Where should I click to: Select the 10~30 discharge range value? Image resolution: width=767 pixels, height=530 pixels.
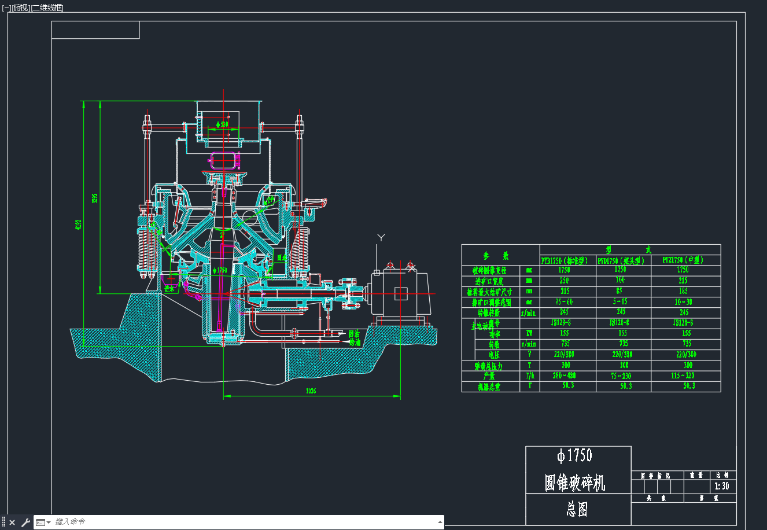684,301
